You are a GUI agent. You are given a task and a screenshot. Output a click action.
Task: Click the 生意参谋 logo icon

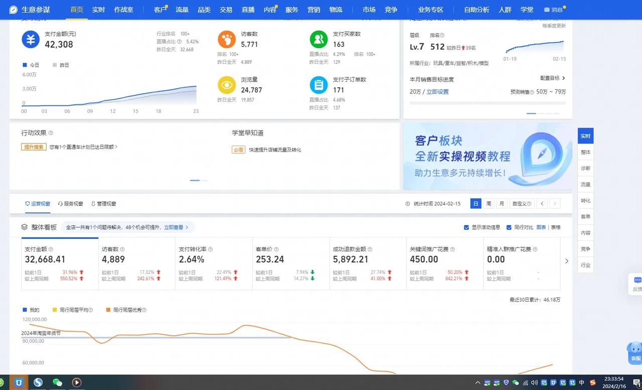[13, 10]
